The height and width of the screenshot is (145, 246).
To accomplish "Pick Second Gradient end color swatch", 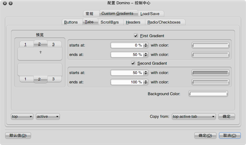I will pyautogui.click(x=210, y=82).
